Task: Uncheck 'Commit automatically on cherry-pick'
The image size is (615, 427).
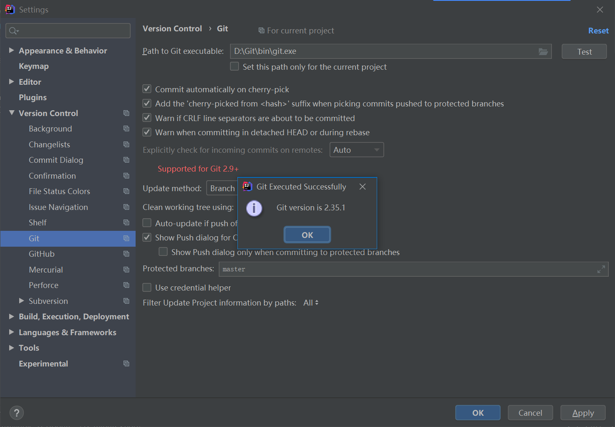Action: click(x=147, y=89)
